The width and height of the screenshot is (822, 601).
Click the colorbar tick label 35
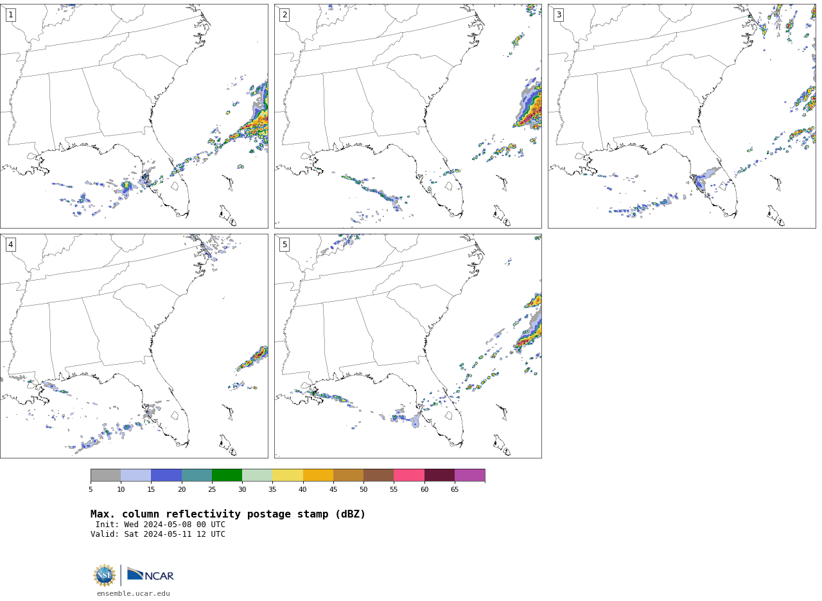click(272, 490)
